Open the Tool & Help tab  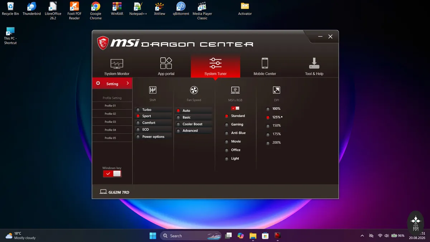tap(314, 67)
